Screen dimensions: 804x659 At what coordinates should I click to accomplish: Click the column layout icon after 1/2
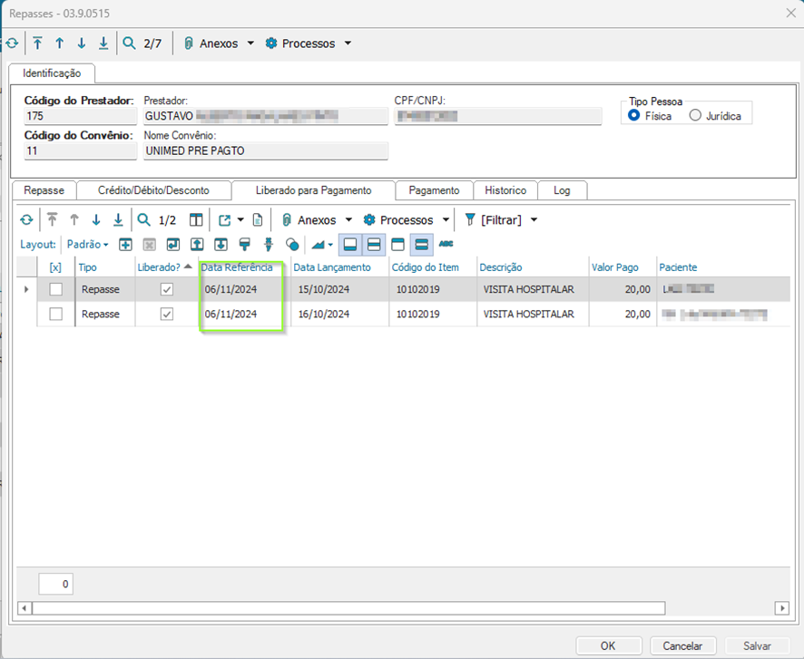click(x=196, y=220)
